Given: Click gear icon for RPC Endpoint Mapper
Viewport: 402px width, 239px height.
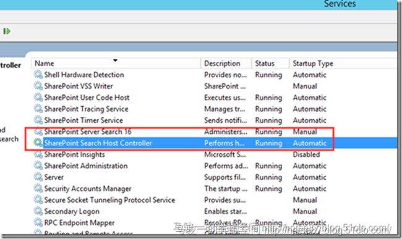Looking at the screenshot, I should click(38, 222).
